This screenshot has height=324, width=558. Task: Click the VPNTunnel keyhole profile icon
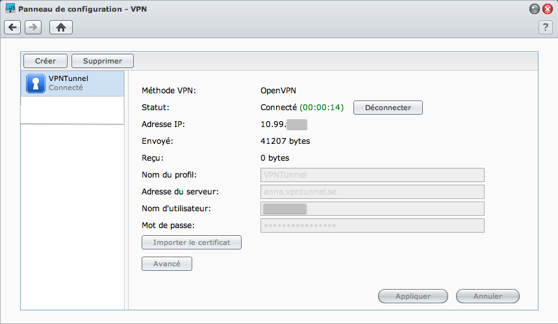click(36, 84)
